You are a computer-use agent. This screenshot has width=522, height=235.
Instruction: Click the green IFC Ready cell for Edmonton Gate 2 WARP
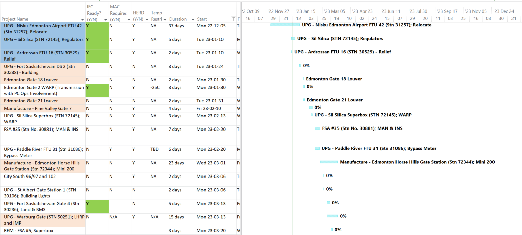pos(97,90)
